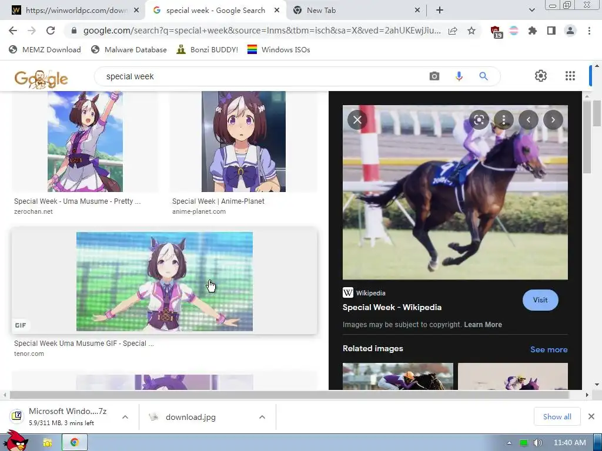Click the browser forward arrow
This screenshot has width=602, height=451.
tap(32, 31)
